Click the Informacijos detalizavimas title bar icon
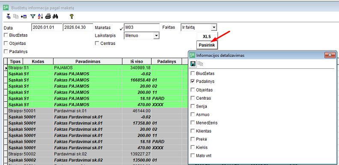The height and width of the screenshot is (165, 339). (x=192, y=55)
